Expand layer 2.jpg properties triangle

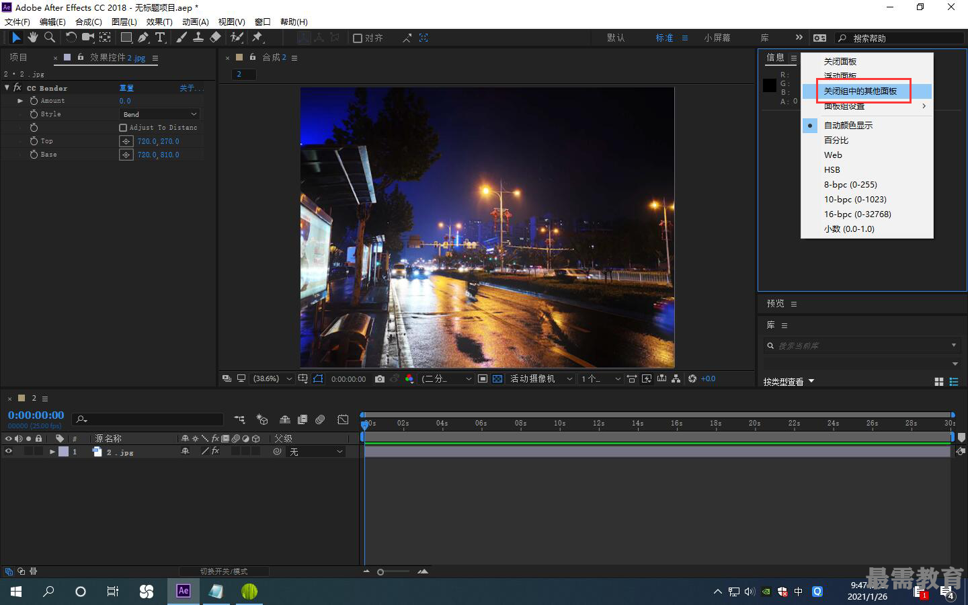point(52,452)
